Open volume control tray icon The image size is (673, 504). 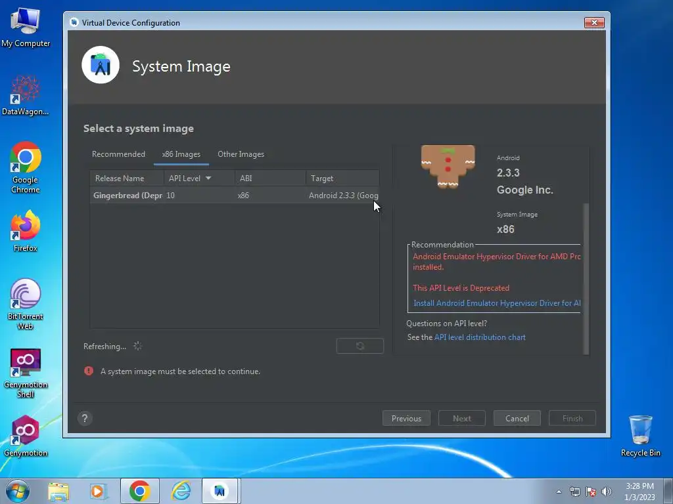pos(606,492)
